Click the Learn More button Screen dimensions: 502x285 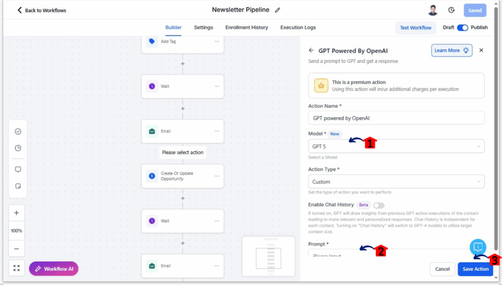(452, 51)
